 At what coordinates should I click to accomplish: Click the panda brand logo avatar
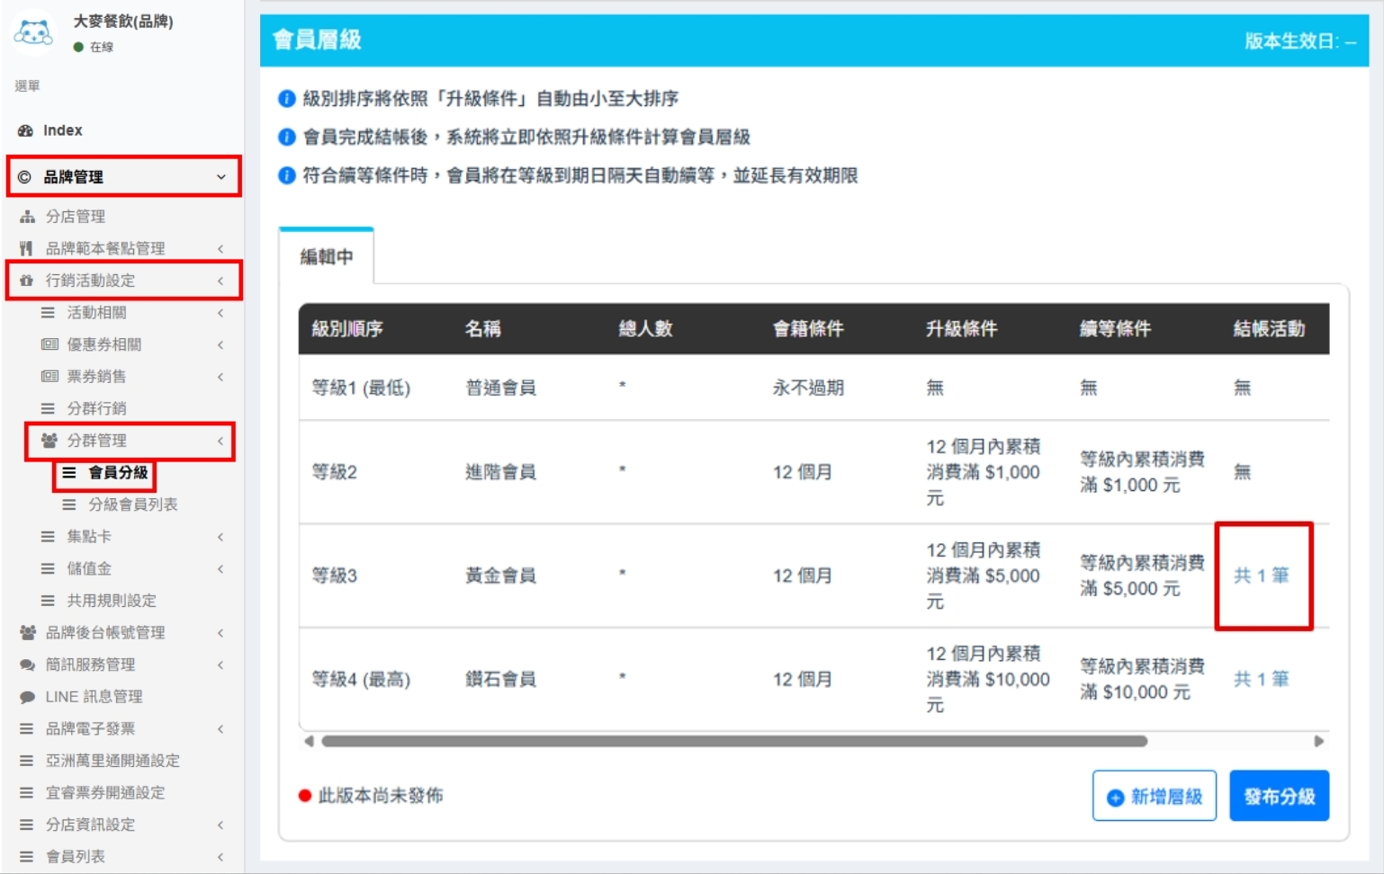tap(33, 33)
